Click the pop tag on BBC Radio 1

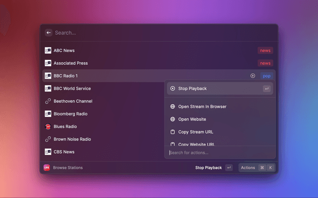[266, 76]
